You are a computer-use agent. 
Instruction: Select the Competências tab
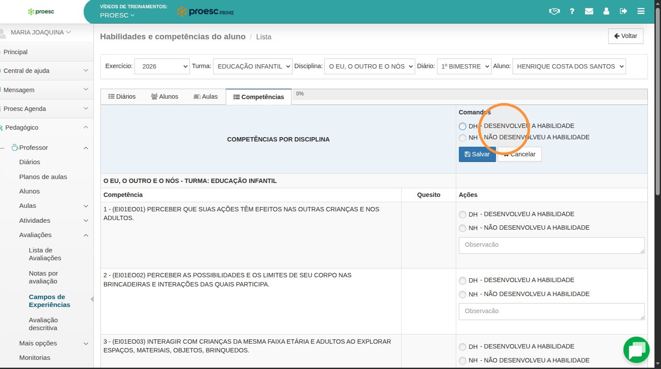coord(258,97)
